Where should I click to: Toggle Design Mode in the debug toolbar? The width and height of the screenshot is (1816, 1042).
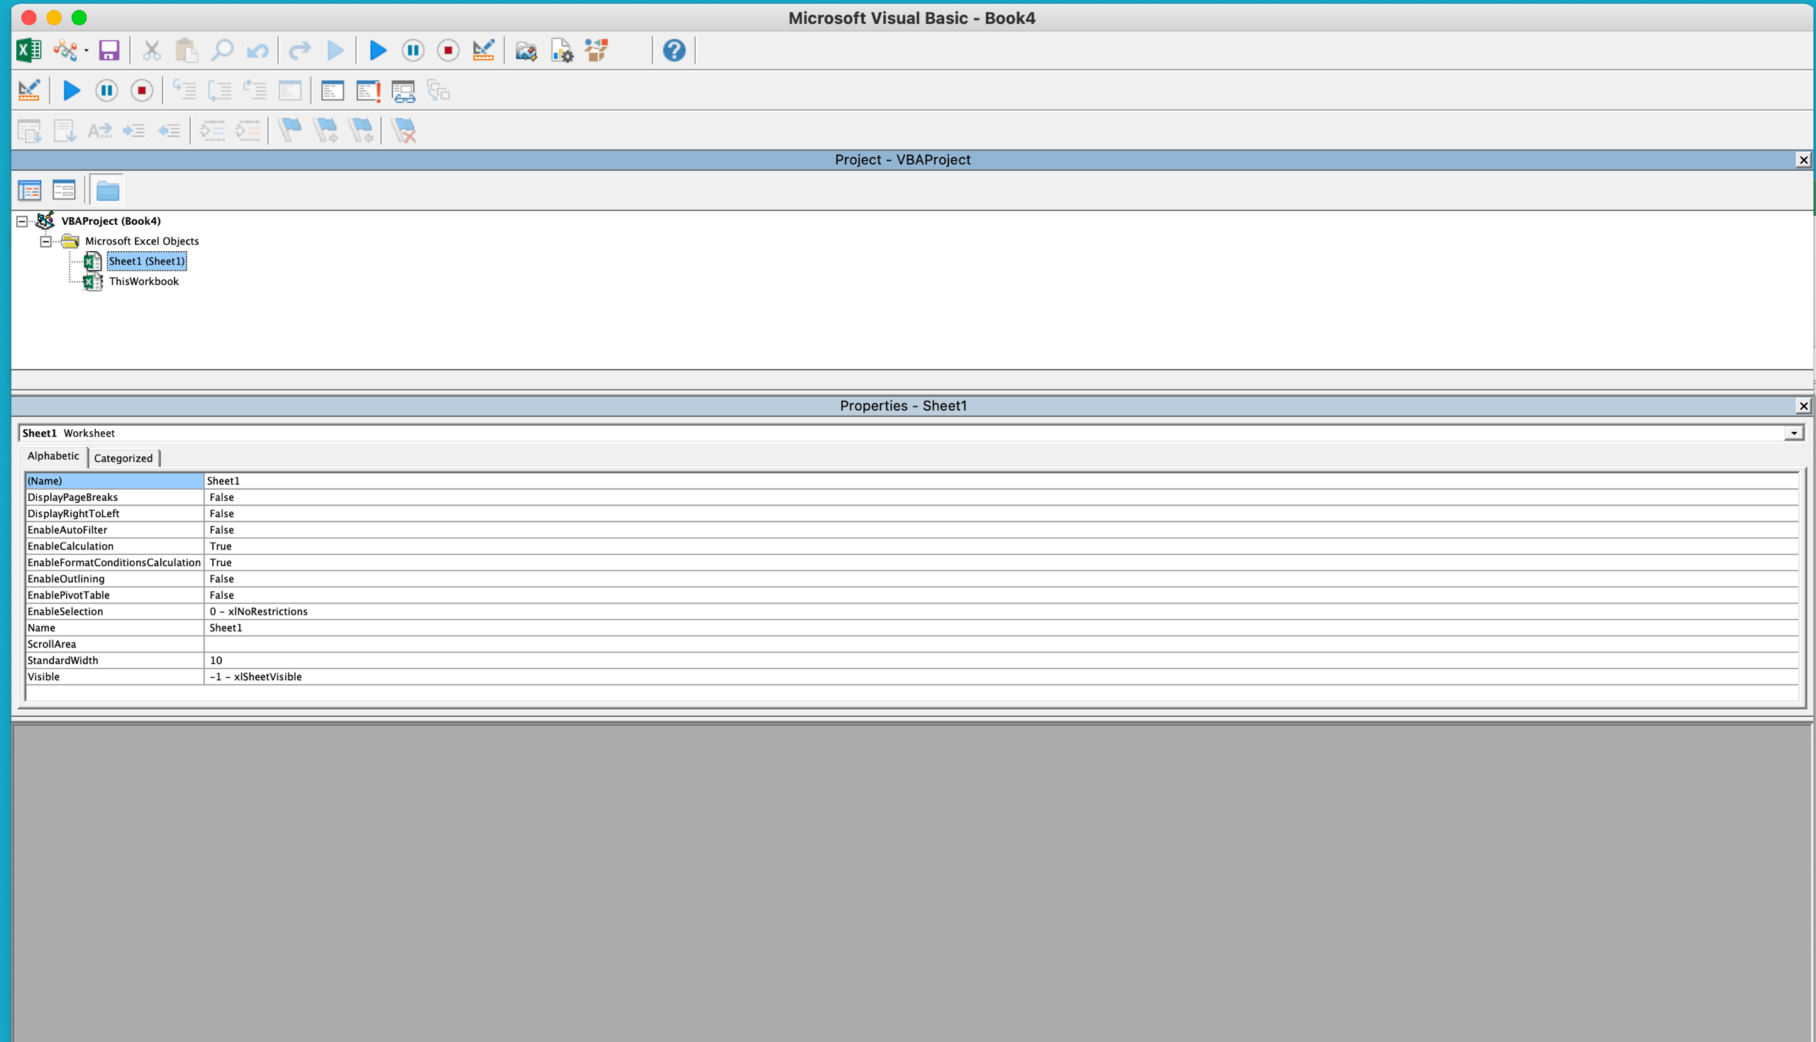pyautogui.click(x=28, y=91)
